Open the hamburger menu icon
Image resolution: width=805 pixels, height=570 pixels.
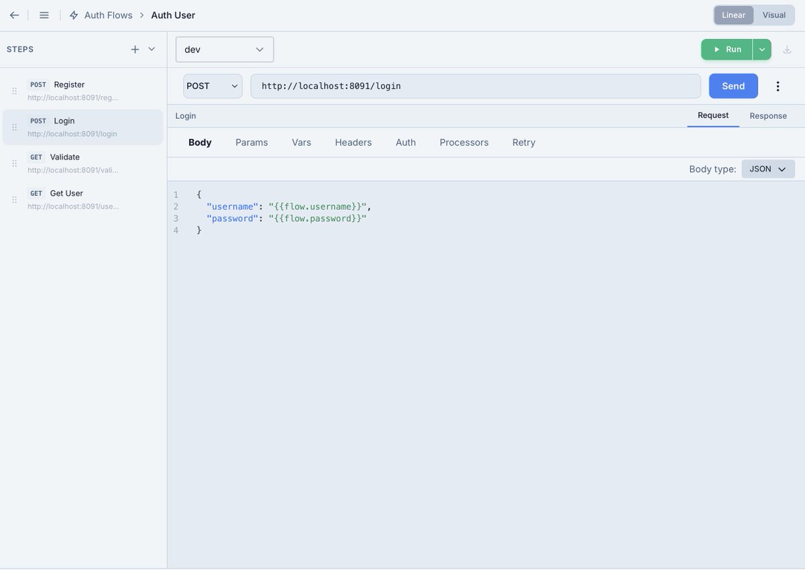pyautogui.click(x=44, y=15)
